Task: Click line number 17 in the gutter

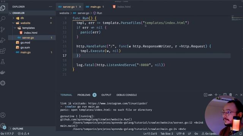Action: [65, 56]
